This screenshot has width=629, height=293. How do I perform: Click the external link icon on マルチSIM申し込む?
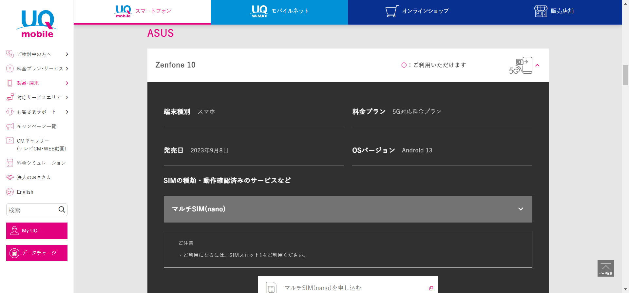coord(431,288)
